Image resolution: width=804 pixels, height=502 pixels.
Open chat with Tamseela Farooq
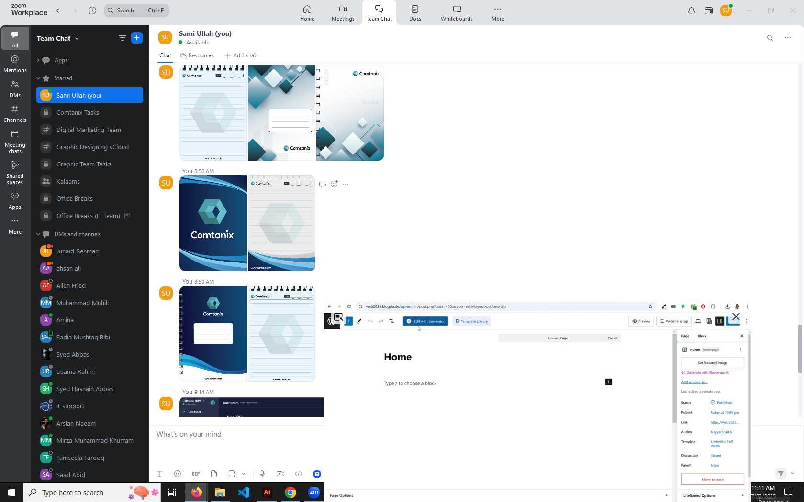click(x=89, y=458)
